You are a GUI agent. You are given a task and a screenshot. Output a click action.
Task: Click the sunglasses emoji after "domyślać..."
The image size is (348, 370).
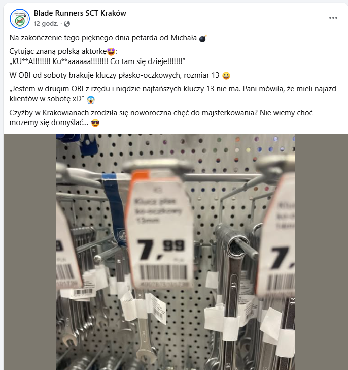coord(95,123)
